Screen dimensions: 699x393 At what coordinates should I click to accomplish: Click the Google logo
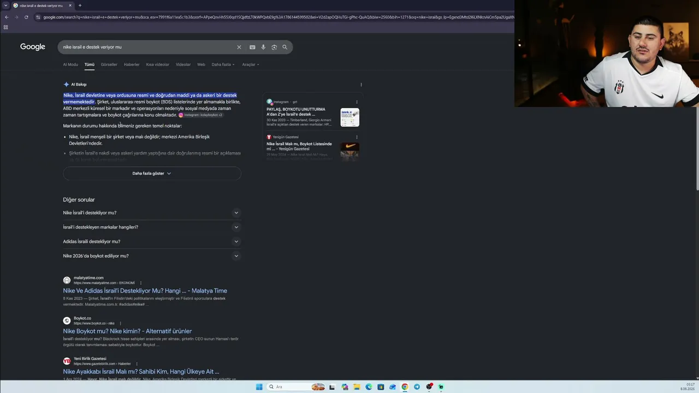[33, 47]
